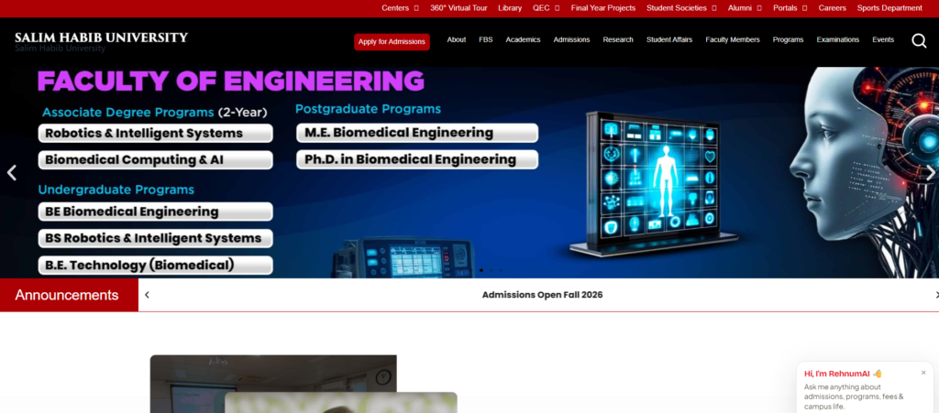Select the third carousel dot indicator

coord(502,270)
